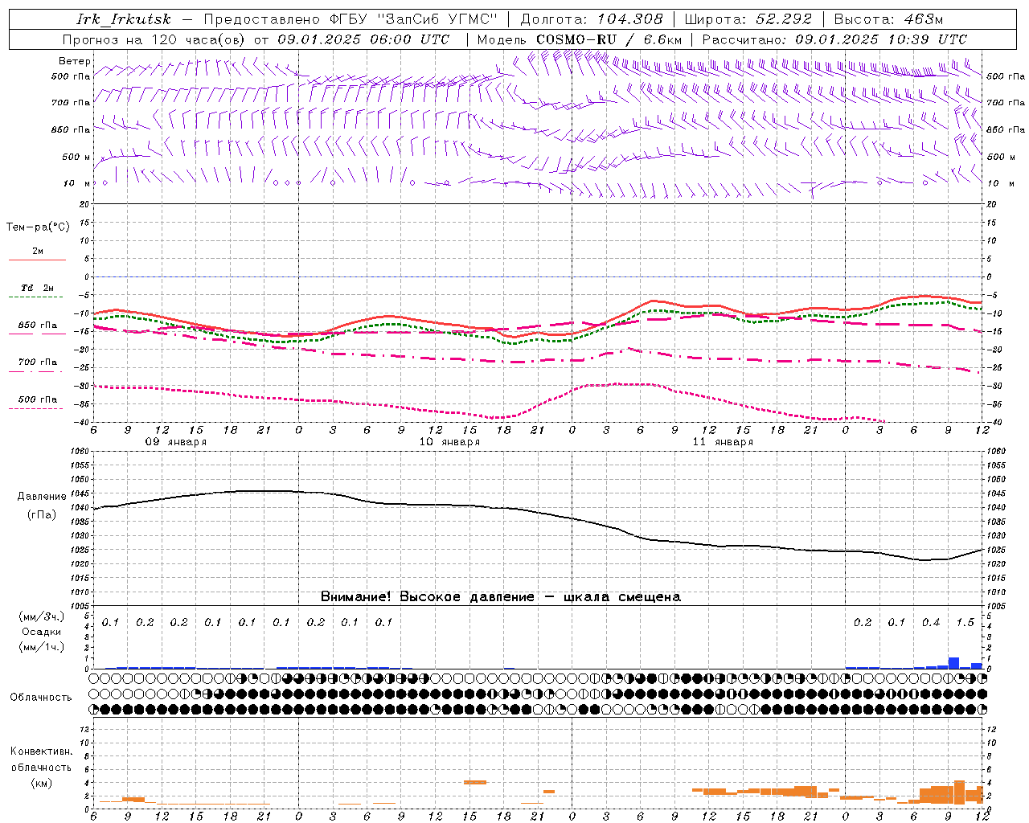
Task: Click the Широта: 52.292 value
Action: point(748,19)
